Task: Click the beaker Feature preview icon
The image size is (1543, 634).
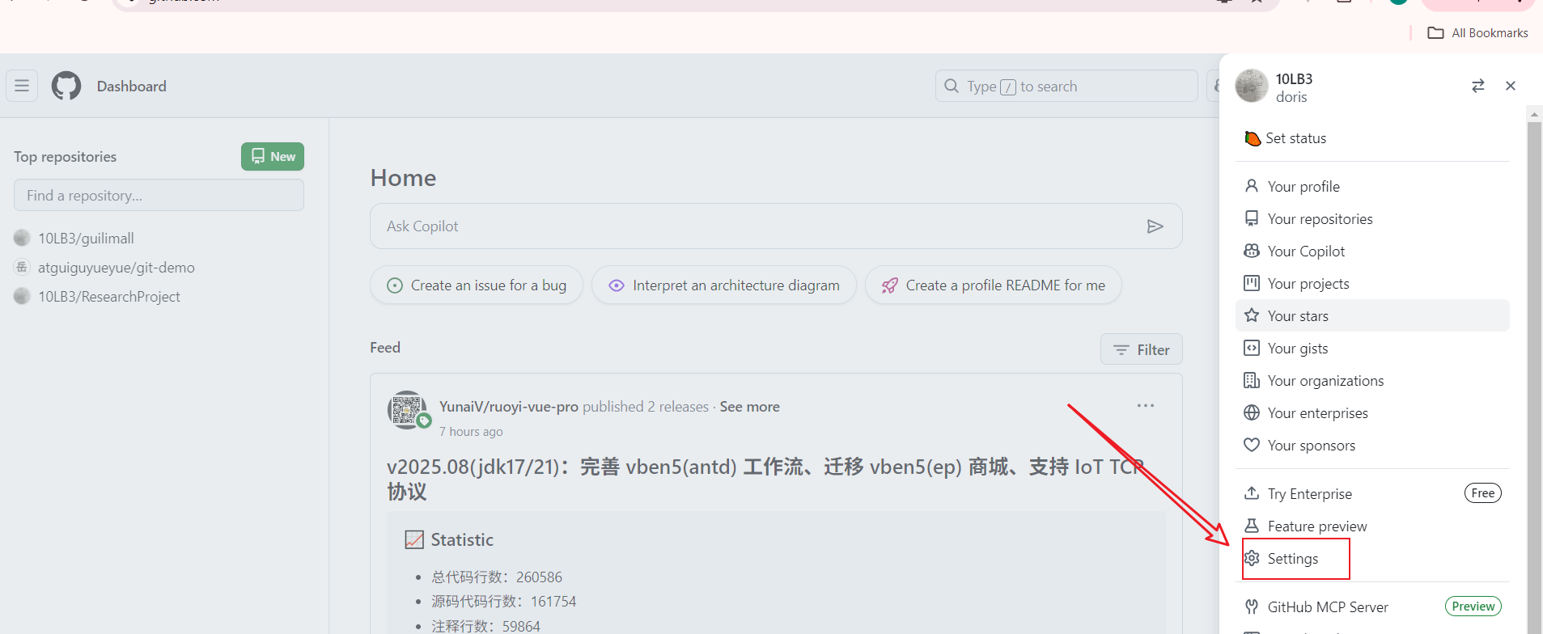Action: pyautogui.click(x=1252, y=526)
